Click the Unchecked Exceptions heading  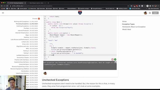click(55, 80)
